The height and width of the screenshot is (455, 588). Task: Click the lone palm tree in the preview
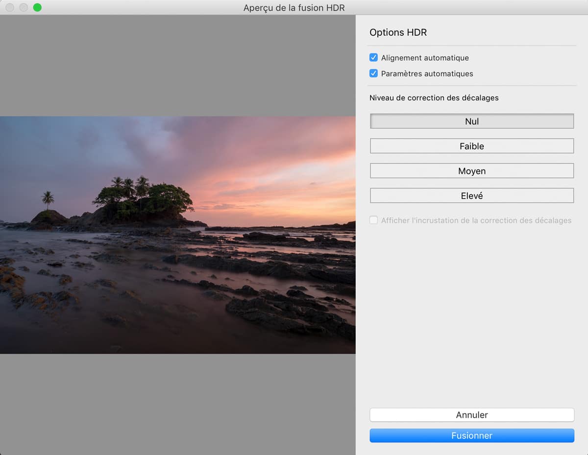(x=48, y=198)
